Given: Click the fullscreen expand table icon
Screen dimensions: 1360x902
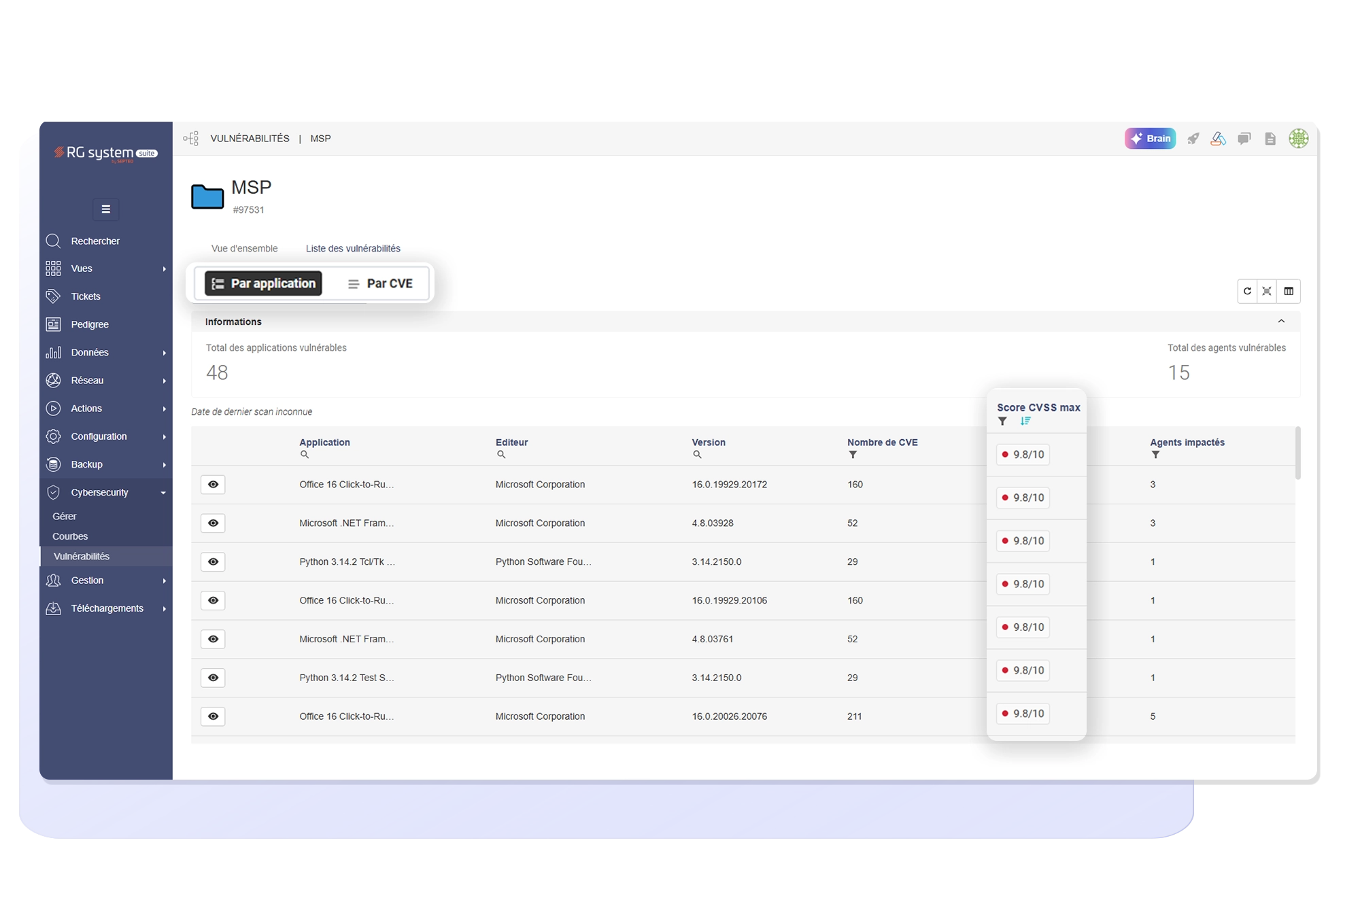Looking at the screenshot, I should (1267, 291).
